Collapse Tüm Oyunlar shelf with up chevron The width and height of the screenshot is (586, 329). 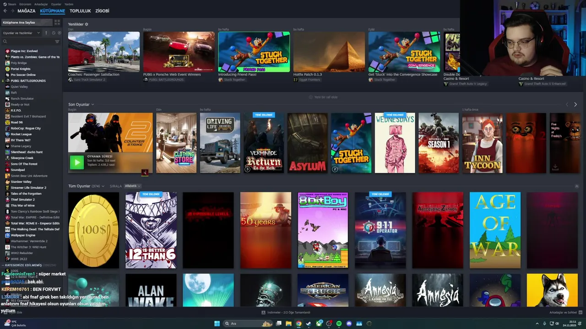pyautogui.click(x=576, y=186)
